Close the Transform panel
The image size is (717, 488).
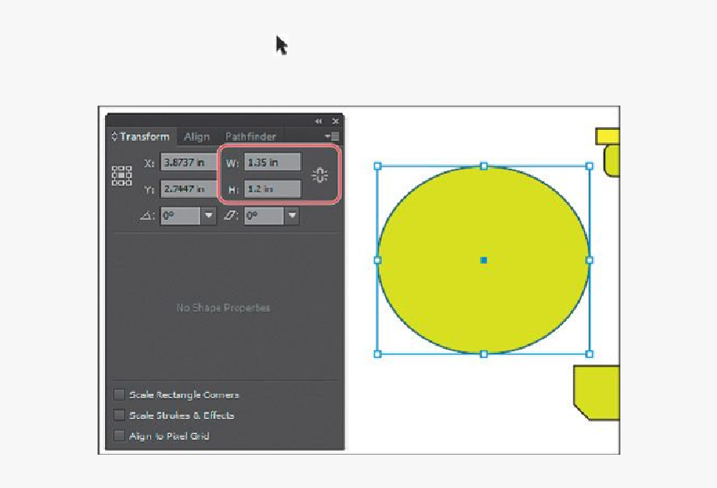(335, 121)
